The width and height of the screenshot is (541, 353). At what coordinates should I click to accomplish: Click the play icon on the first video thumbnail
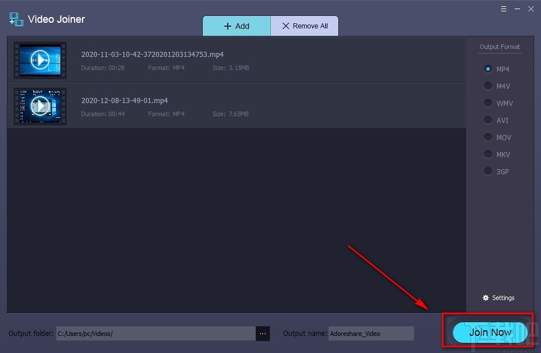(40, 60)
